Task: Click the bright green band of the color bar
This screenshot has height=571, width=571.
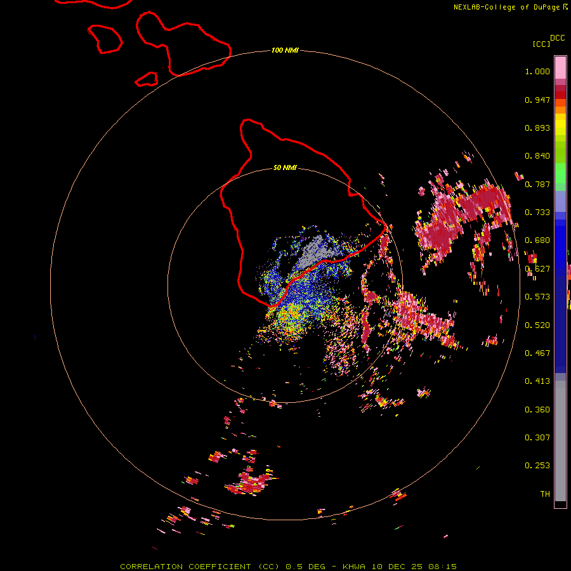Action: coord(560,173)
